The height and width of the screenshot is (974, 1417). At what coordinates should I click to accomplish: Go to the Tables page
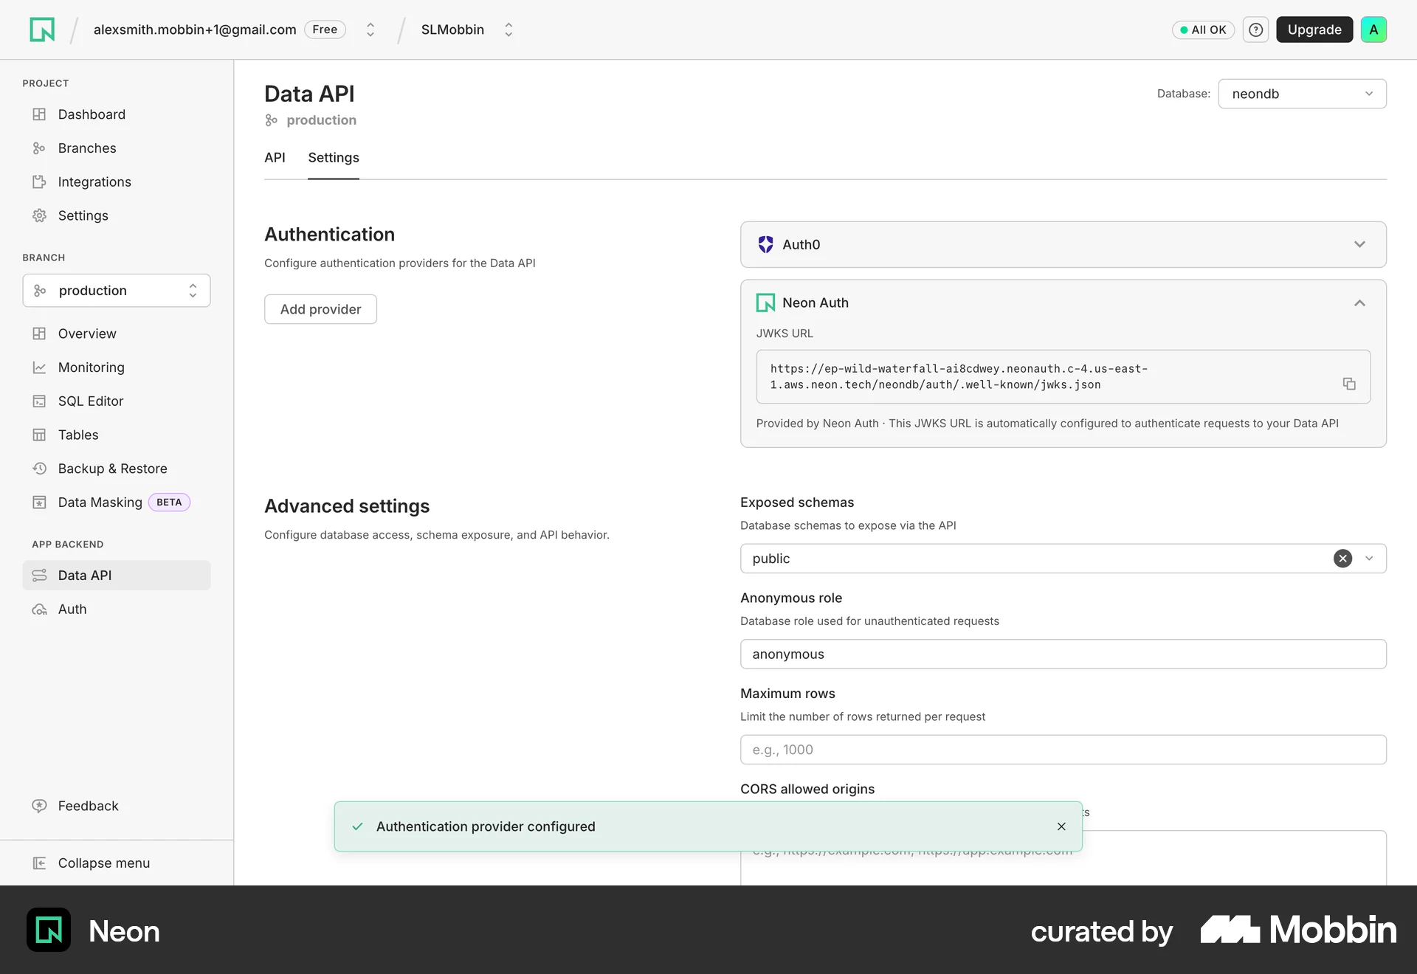[117, 435]
